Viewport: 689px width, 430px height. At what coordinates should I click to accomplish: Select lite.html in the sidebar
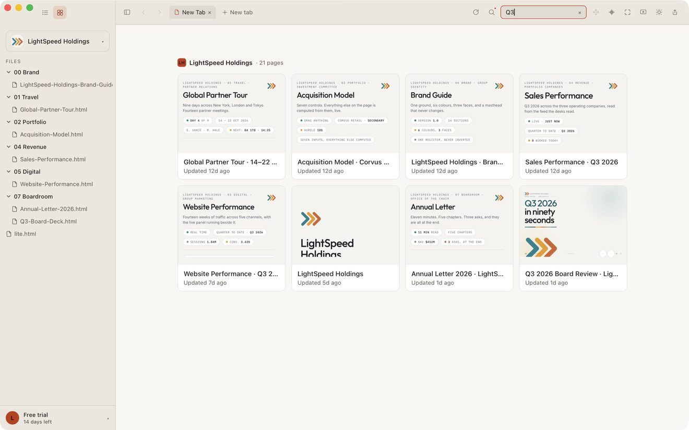(25, 234)
